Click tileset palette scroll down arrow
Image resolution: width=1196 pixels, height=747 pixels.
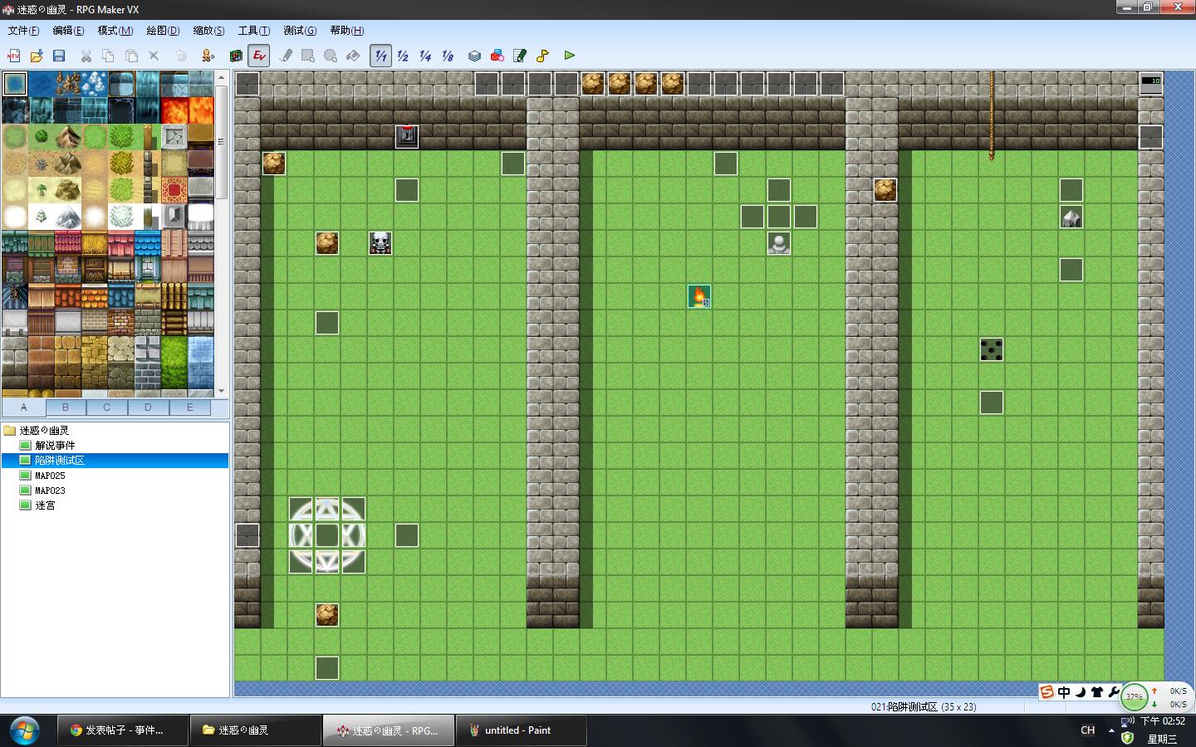pyautogui.click(x=221, y=391)
